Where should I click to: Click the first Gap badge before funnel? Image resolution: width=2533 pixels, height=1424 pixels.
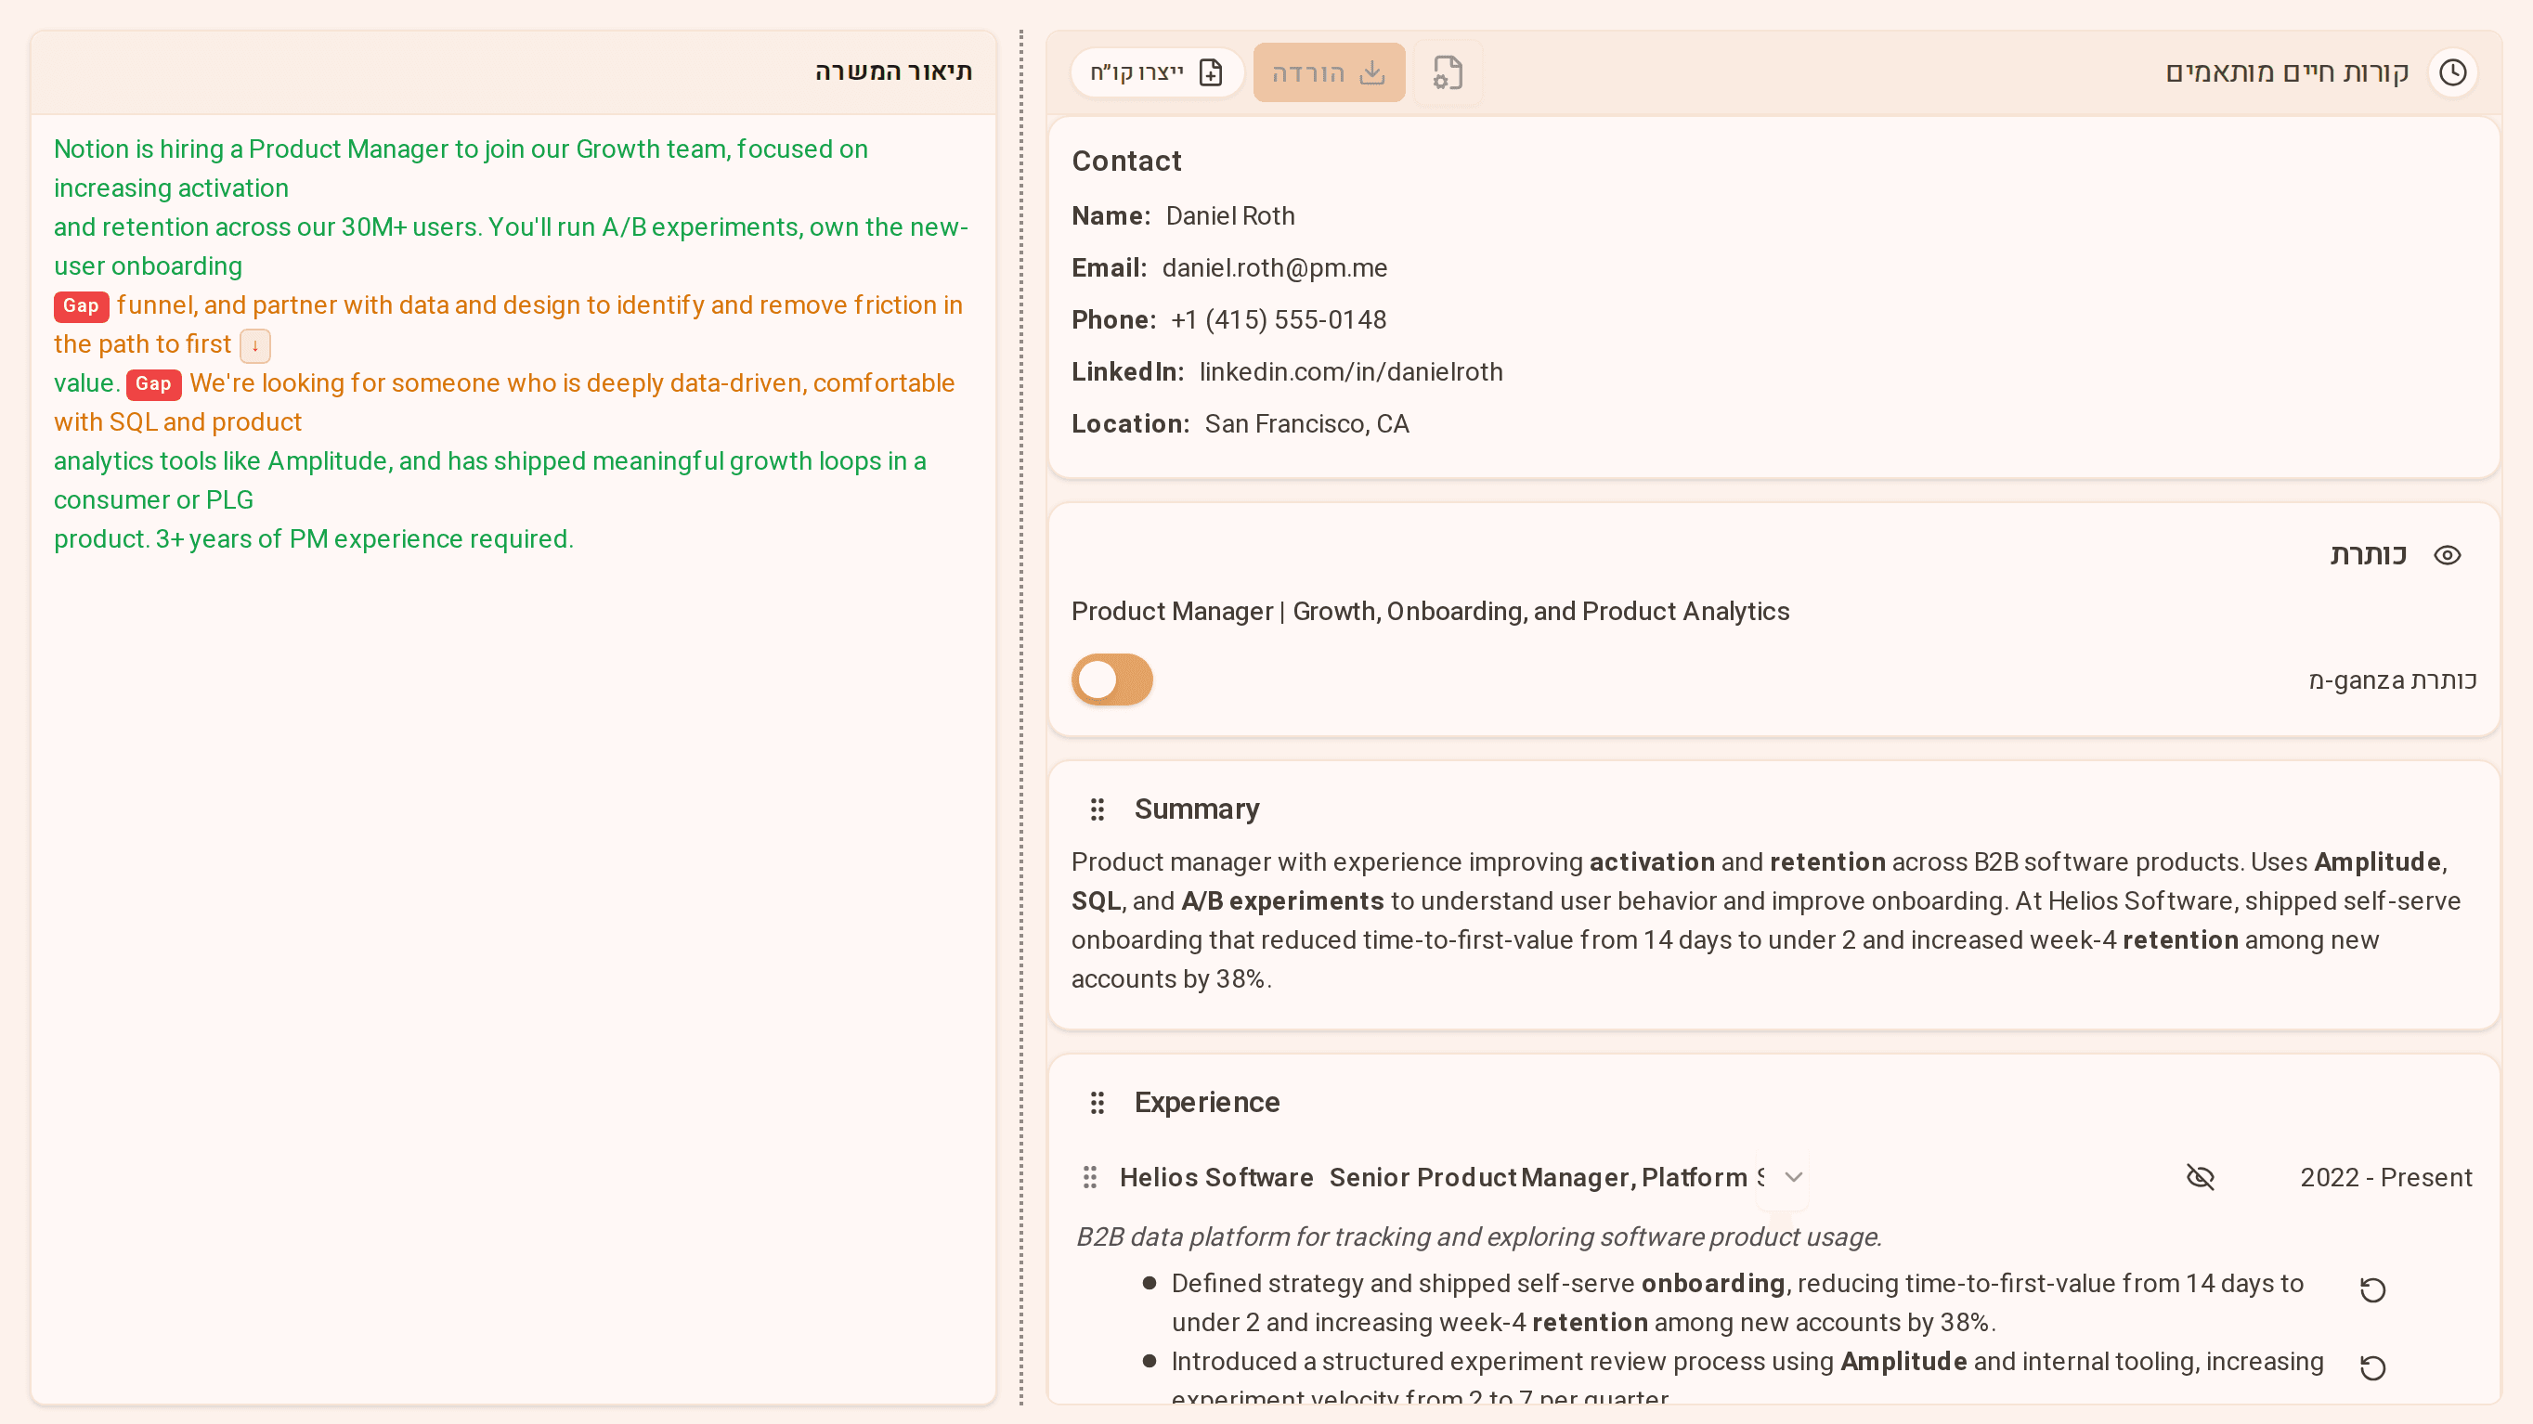coord(81,305)
